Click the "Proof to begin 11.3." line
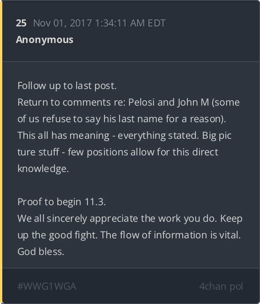 tap(61, 202)
